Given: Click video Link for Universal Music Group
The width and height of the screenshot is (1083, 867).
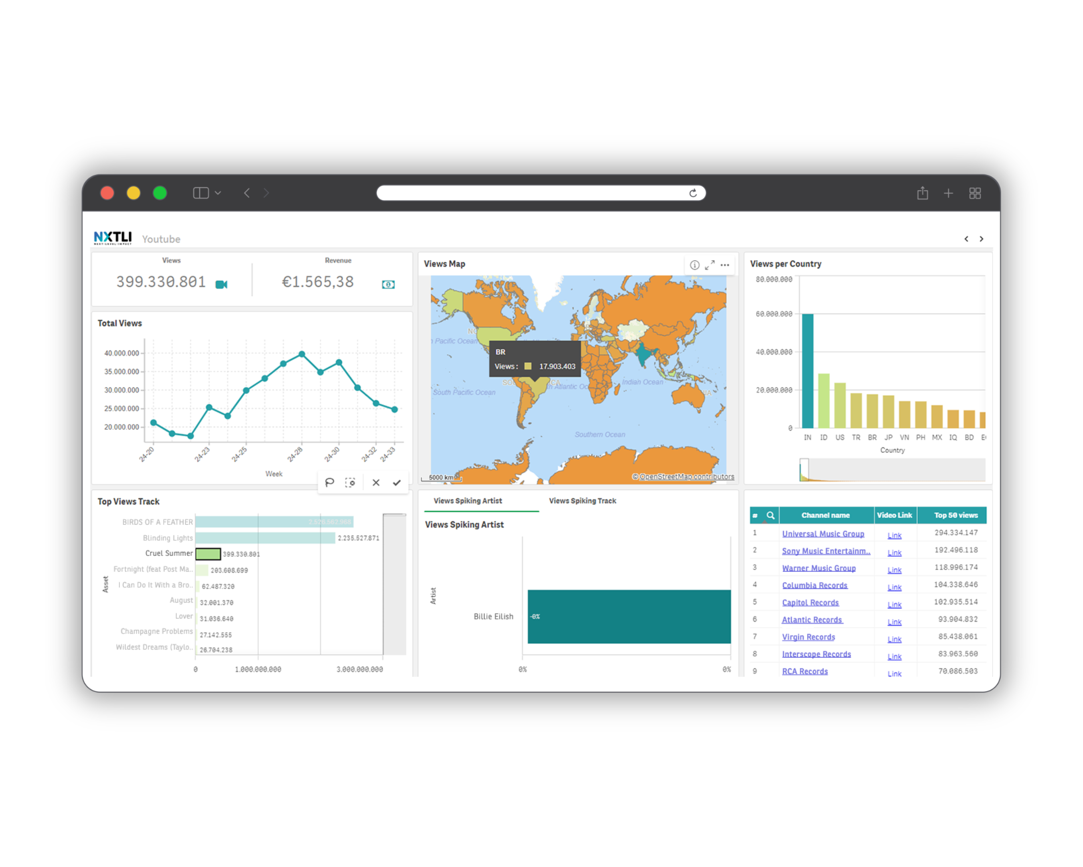Looking at the screenshot, I should (x=894, y=535).
